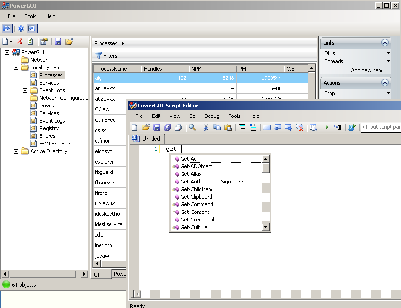Click the run in PowerShell console icon
This screenshot has width=401, height=308.
coord(351,127)
